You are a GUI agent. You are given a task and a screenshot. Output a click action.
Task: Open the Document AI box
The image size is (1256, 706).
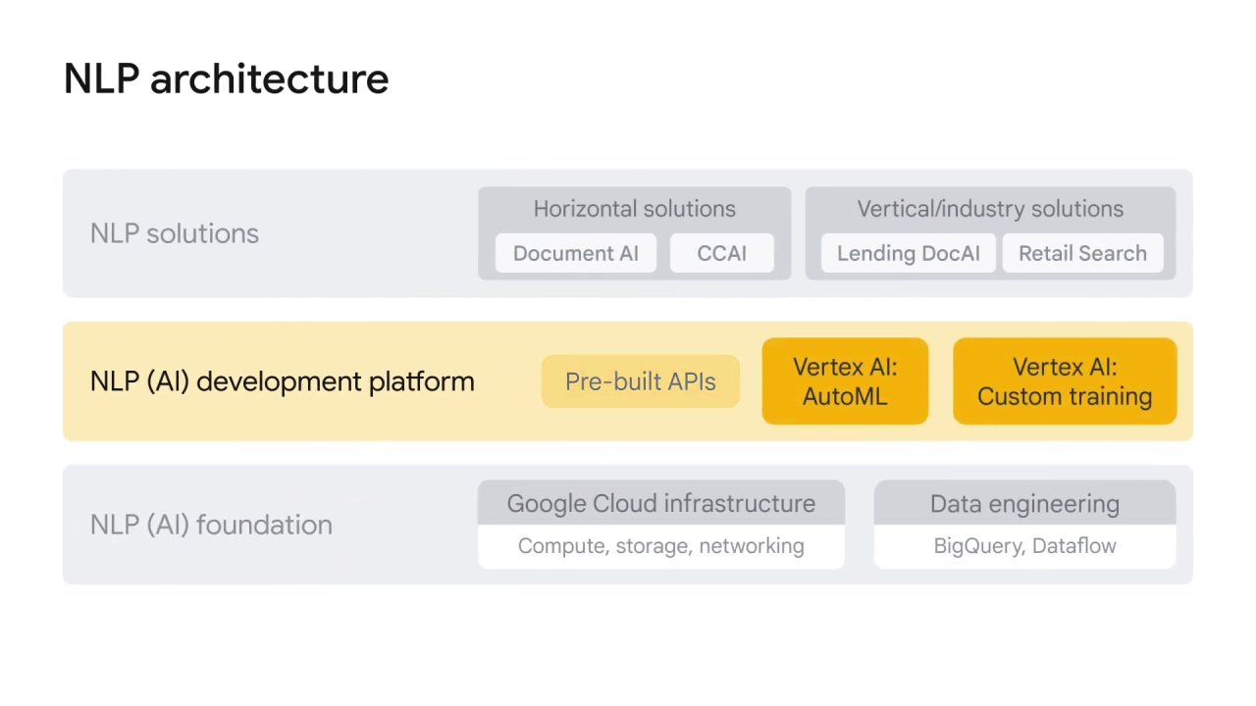[x=576, y=253]
